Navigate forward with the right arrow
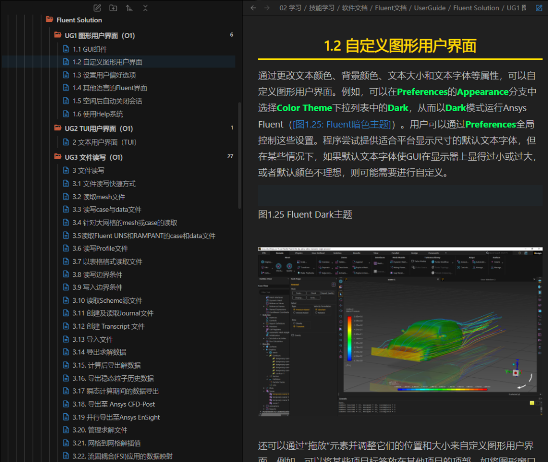The height and width of the screenshot is (462, 548). [267, 8]
